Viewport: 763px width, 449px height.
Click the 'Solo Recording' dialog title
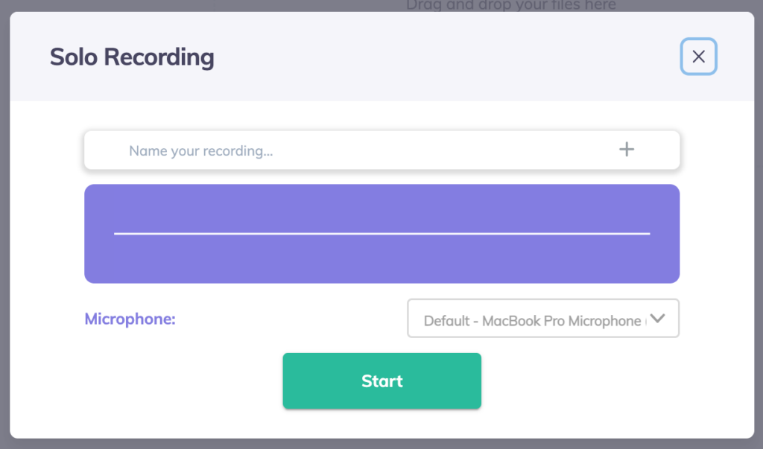pos(132,57)
